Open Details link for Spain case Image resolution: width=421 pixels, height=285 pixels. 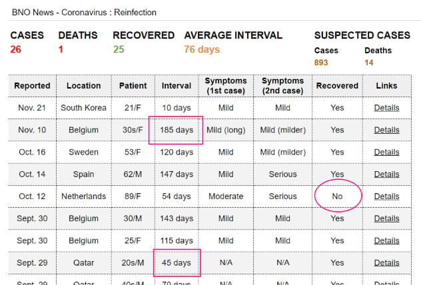386,174
